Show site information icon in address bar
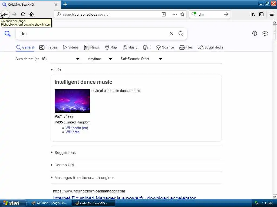Screen dimensions: 277x207 point(59,14)
